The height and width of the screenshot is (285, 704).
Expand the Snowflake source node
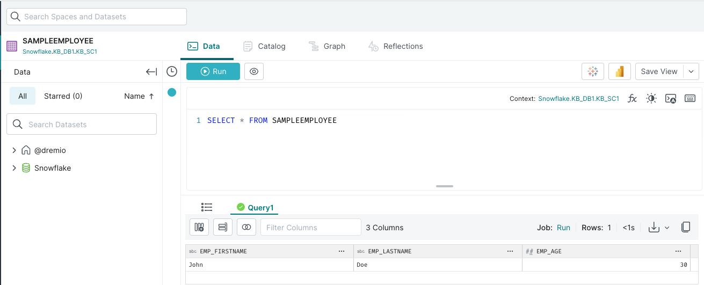(14, 168)
